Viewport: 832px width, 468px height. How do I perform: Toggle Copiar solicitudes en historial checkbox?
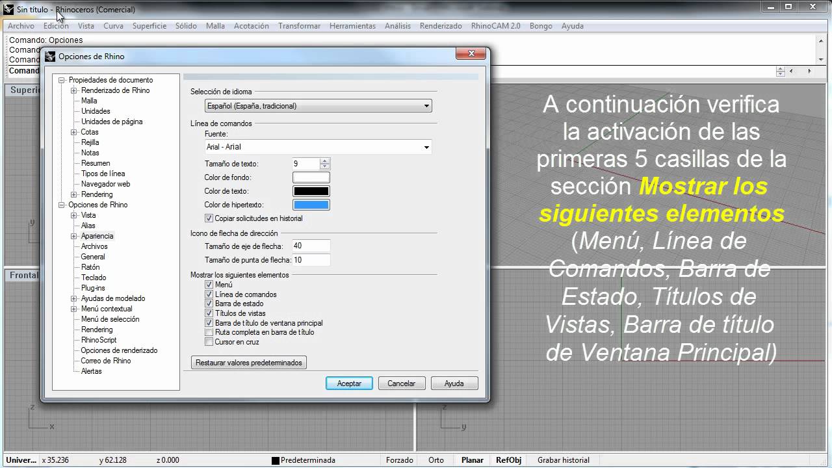[x=209, y=218]
